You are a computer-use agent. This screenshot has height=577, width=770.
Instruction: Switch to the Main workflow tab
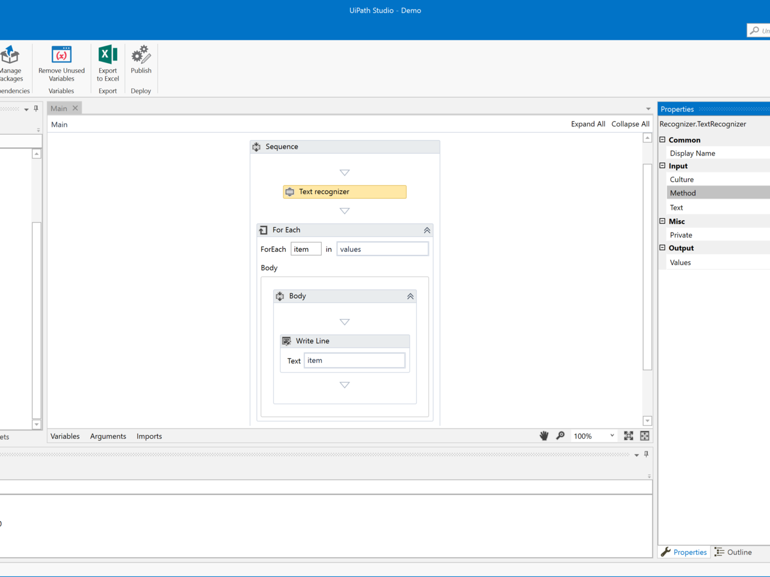[x=59, y=108]
